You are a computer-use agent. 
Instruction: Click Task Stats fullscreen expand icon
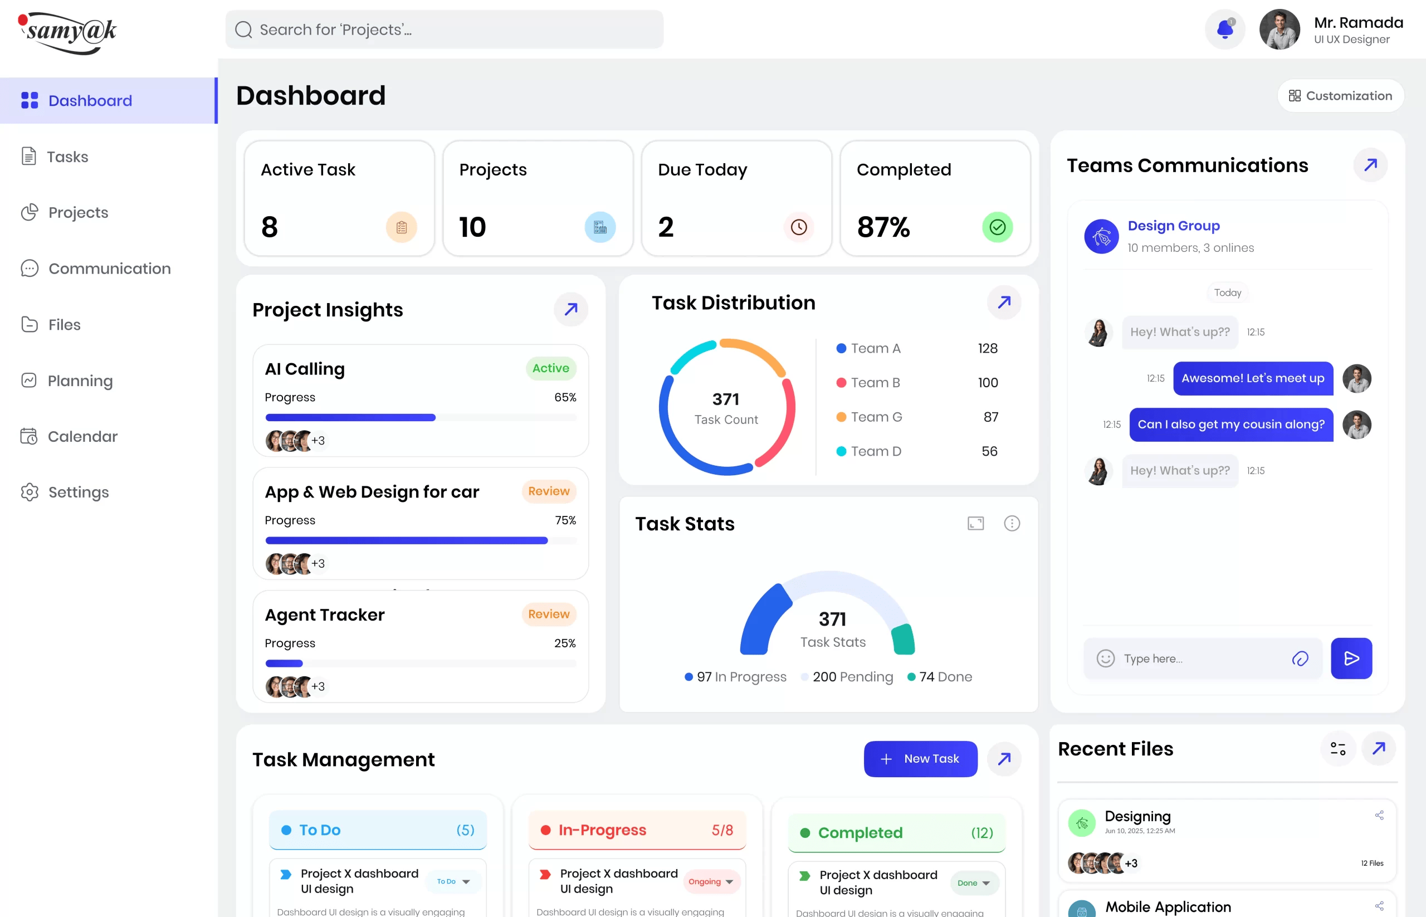[x=975, y=524]
